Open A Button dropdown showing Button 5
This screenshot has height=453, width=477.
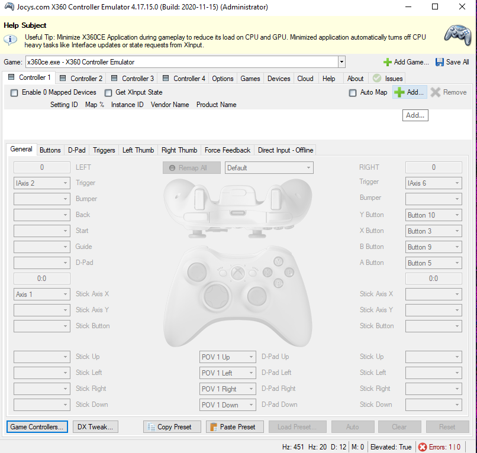coord(433,263)
